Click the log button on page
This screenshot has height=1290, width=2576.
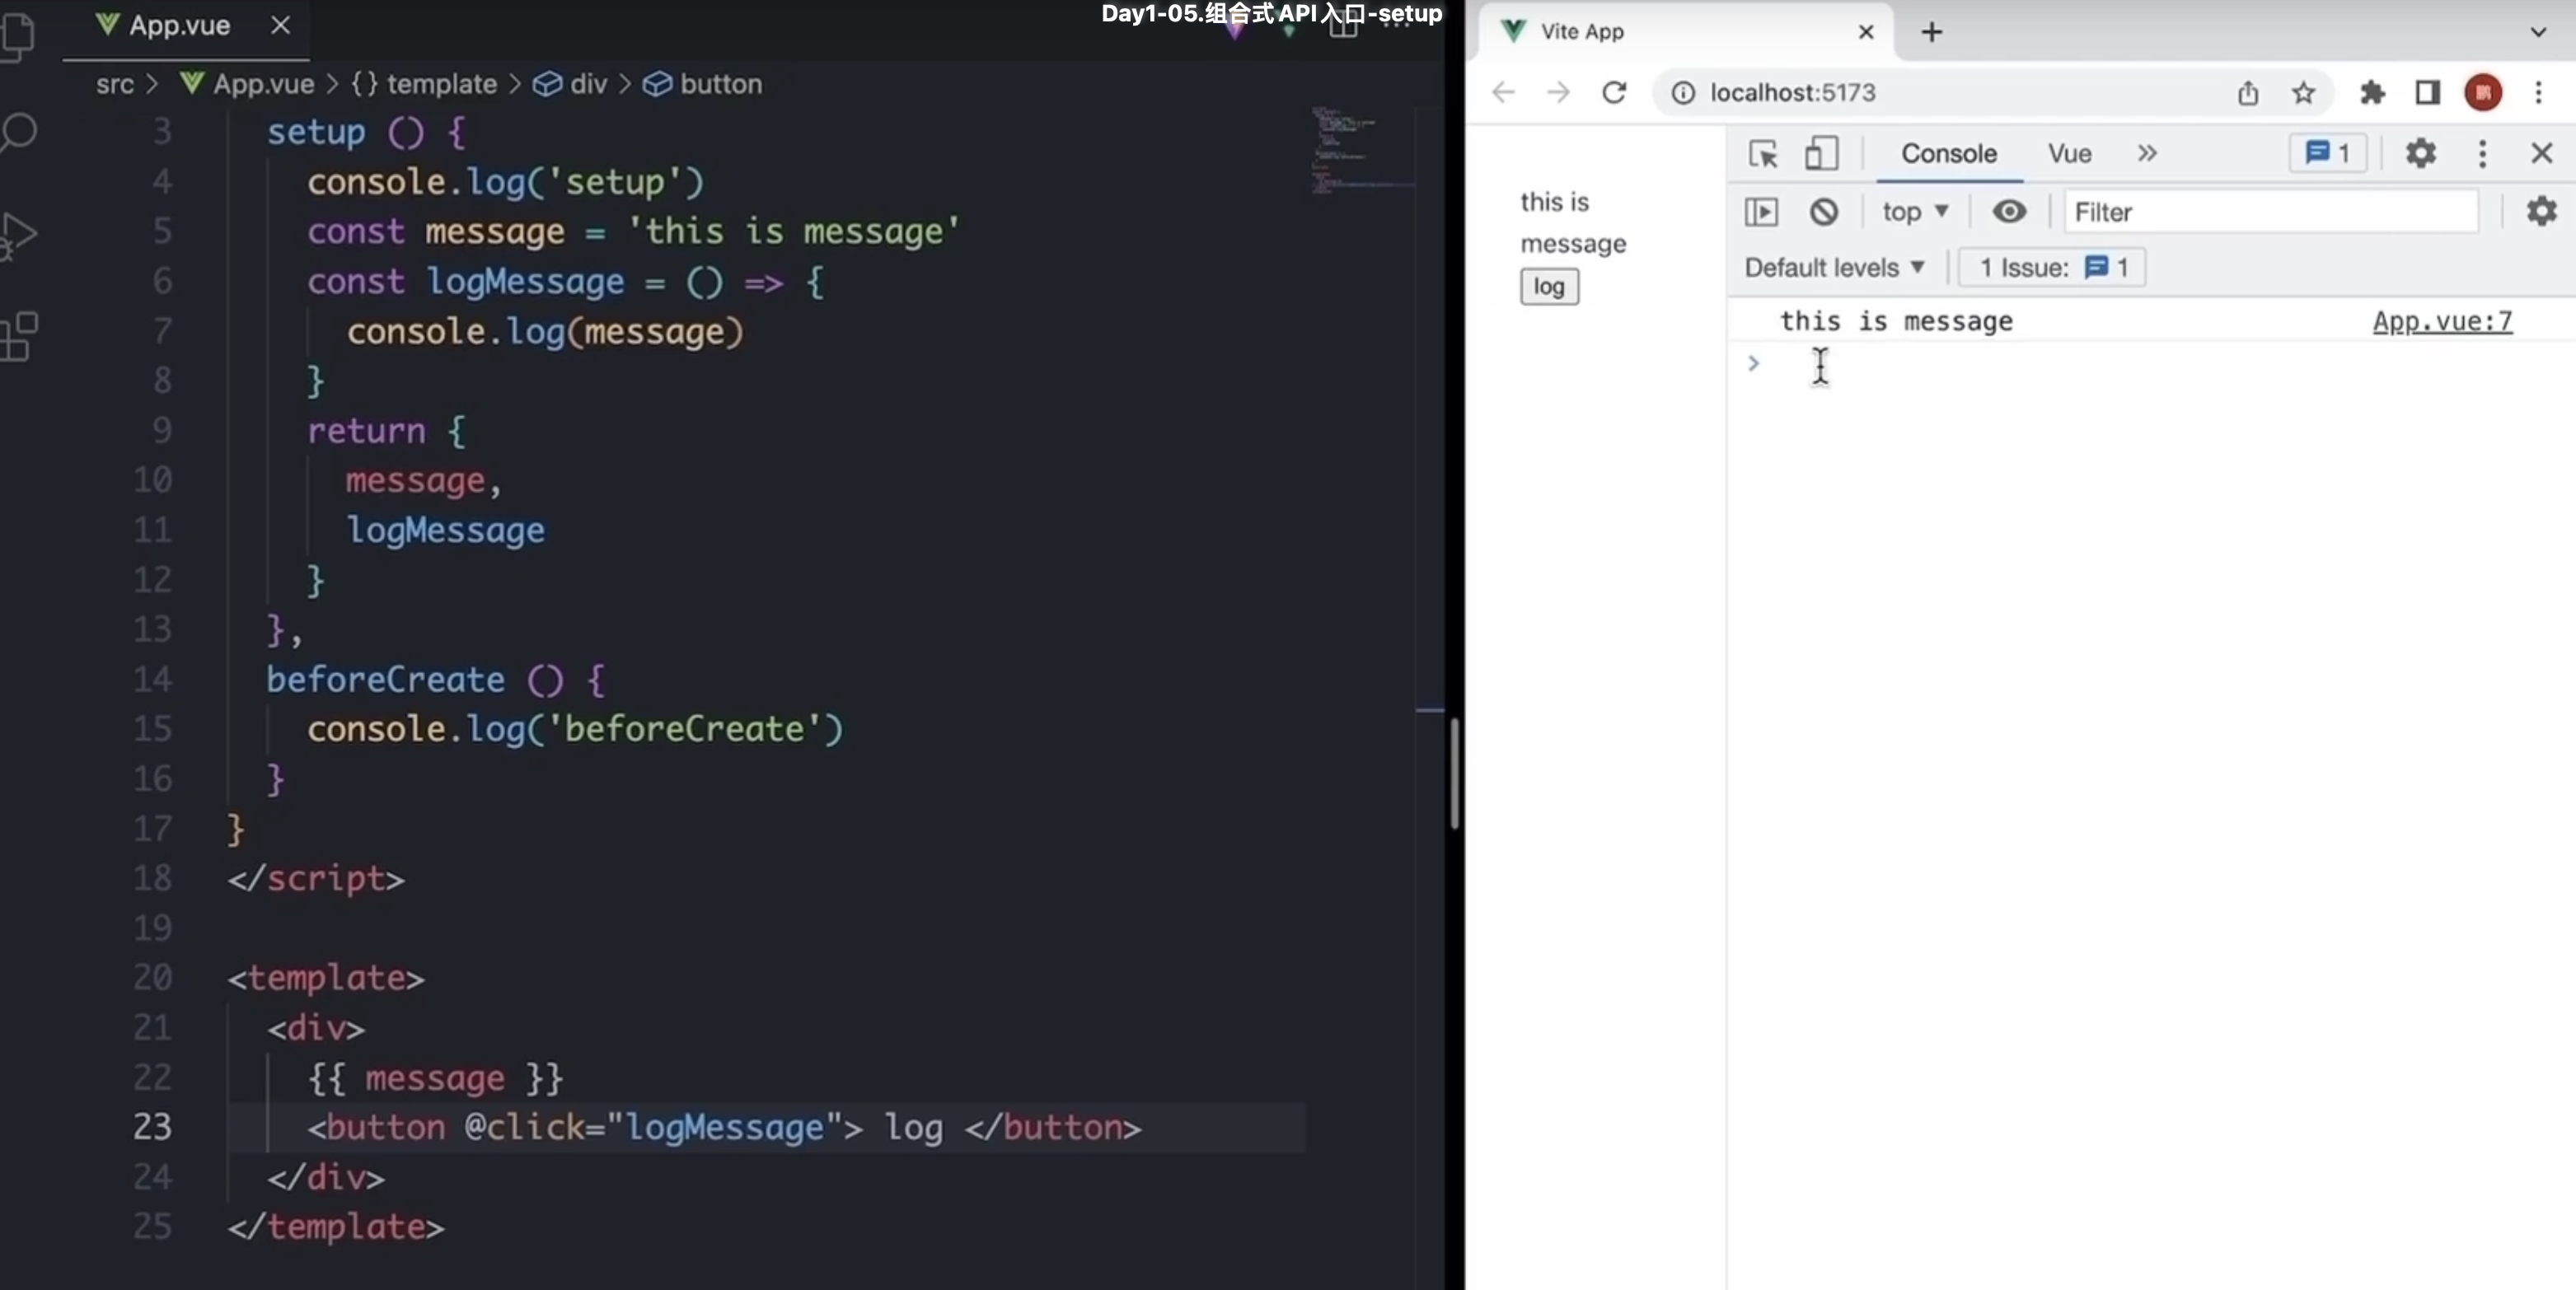click(1549, 287)
